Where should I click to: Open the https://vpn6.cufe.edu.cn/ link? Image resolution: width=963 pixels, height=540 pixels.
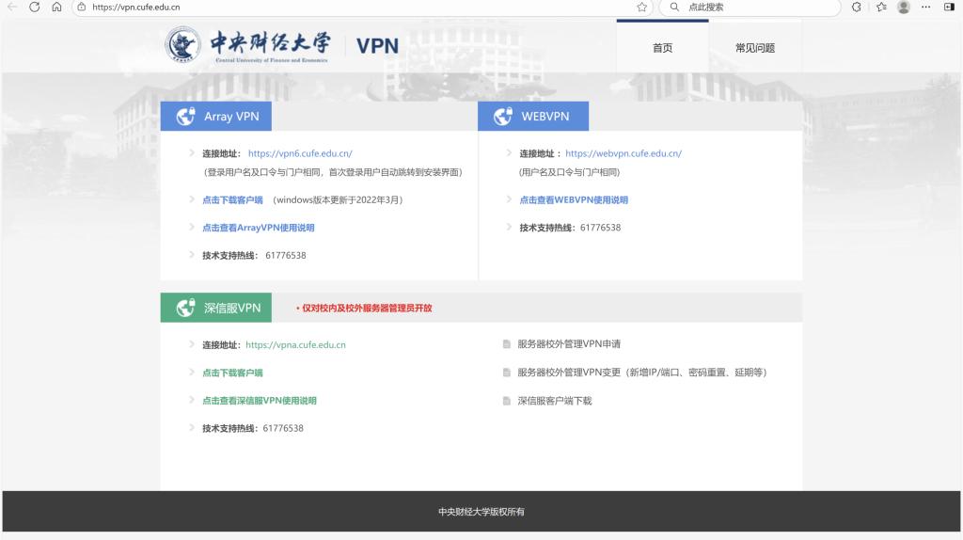300,153
